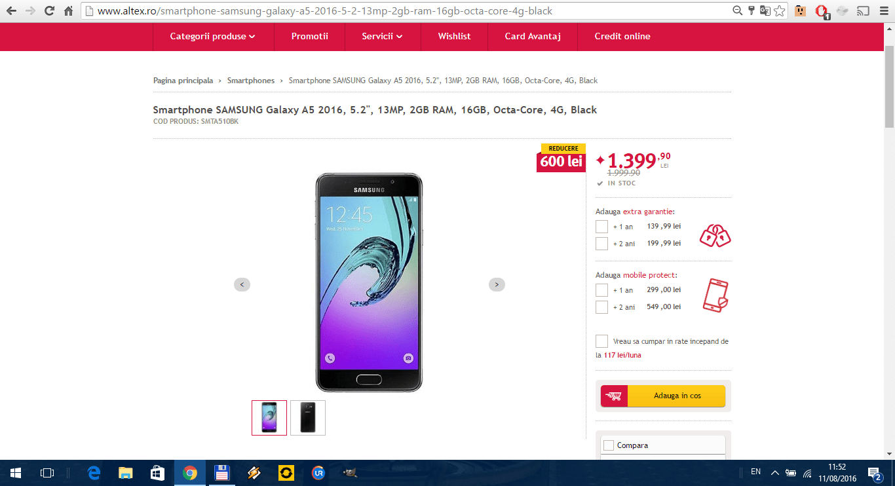This screenshot has width=895, height=486.
Task: Show previous product image with left arrow
Action: pos(242,284)
